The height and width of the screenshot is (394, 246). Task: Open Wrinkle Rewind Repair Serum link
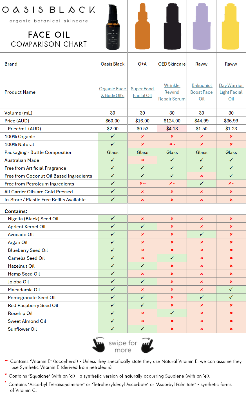point(172,92)
